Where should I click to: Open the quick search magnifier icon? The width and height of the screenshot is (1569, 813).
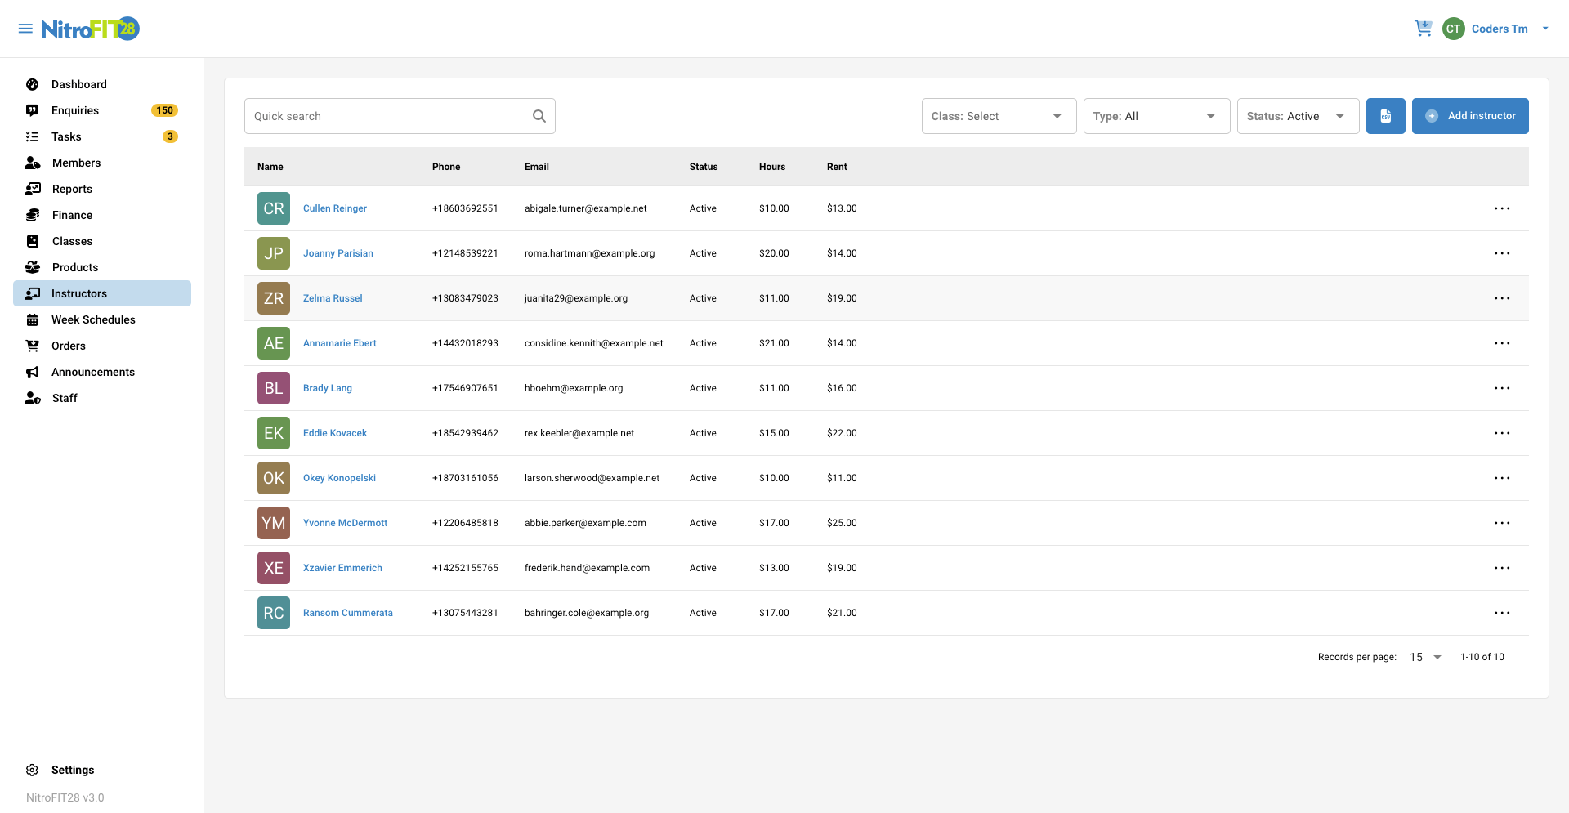(539, 115)
